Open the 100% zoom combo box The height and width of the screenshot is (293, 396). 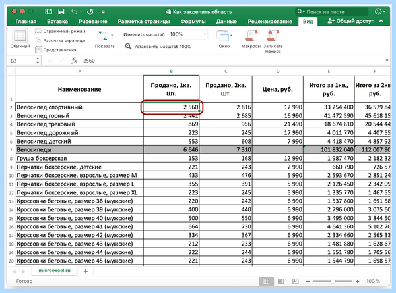tap(188, 34)
